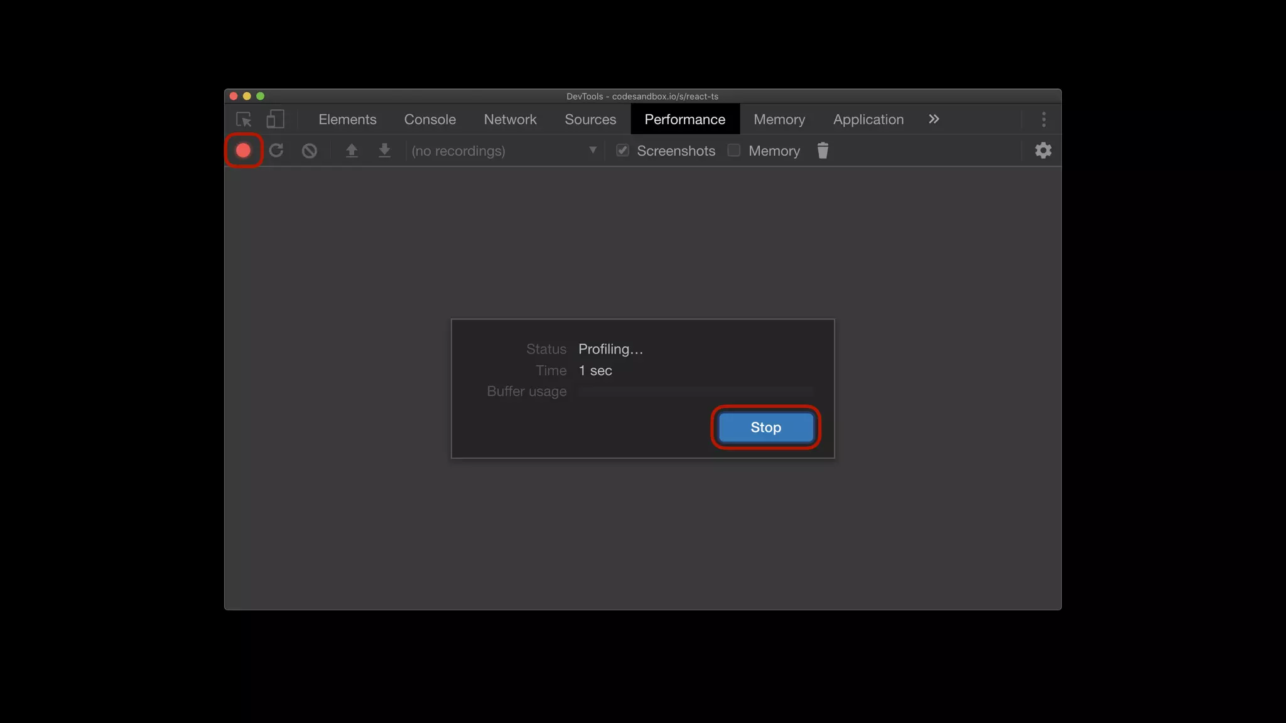This screenshot has width=1286, height=723.
Task: Expand more tabs chevron
Action: pos(934,119)
